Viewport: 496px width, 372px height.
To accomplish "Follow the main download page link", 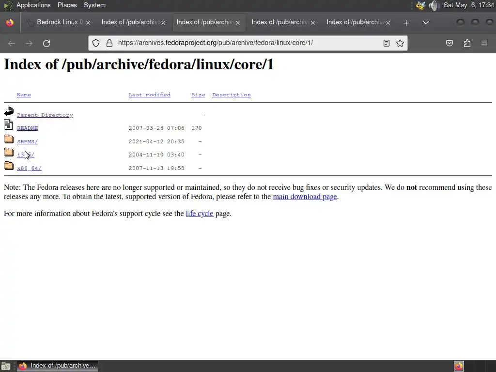I will (305, 197).
